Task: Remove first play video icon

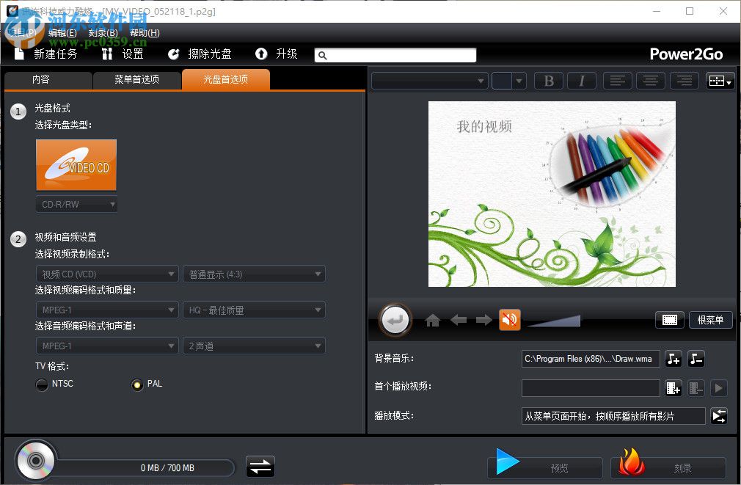Action: point(696,388)
